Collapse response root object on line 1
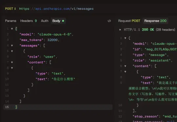This screenshot has width=177, height=122. (x=125, y=38)
